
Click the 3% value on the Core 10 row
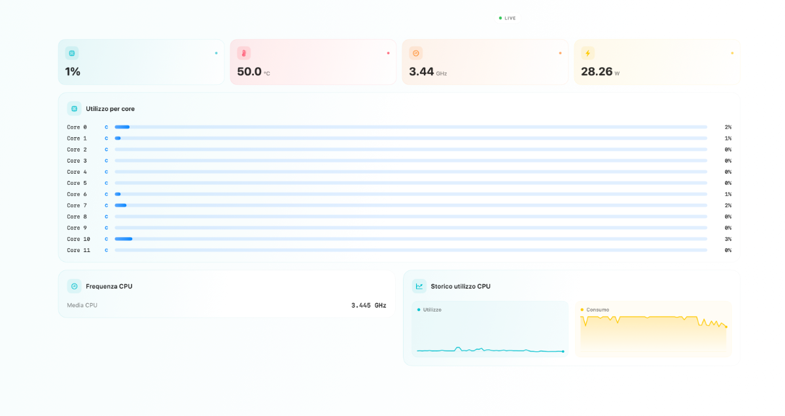[728, 239]
